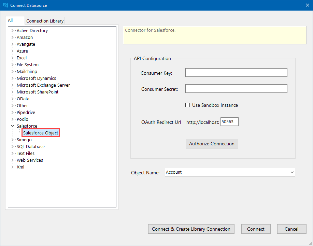Expand the Azure tree node

pos(12,51)
